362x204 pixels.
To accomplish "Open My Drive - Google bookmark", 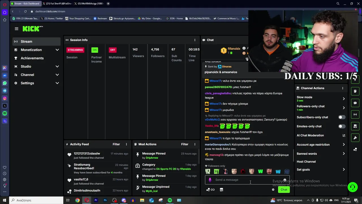I will point(150,18).
